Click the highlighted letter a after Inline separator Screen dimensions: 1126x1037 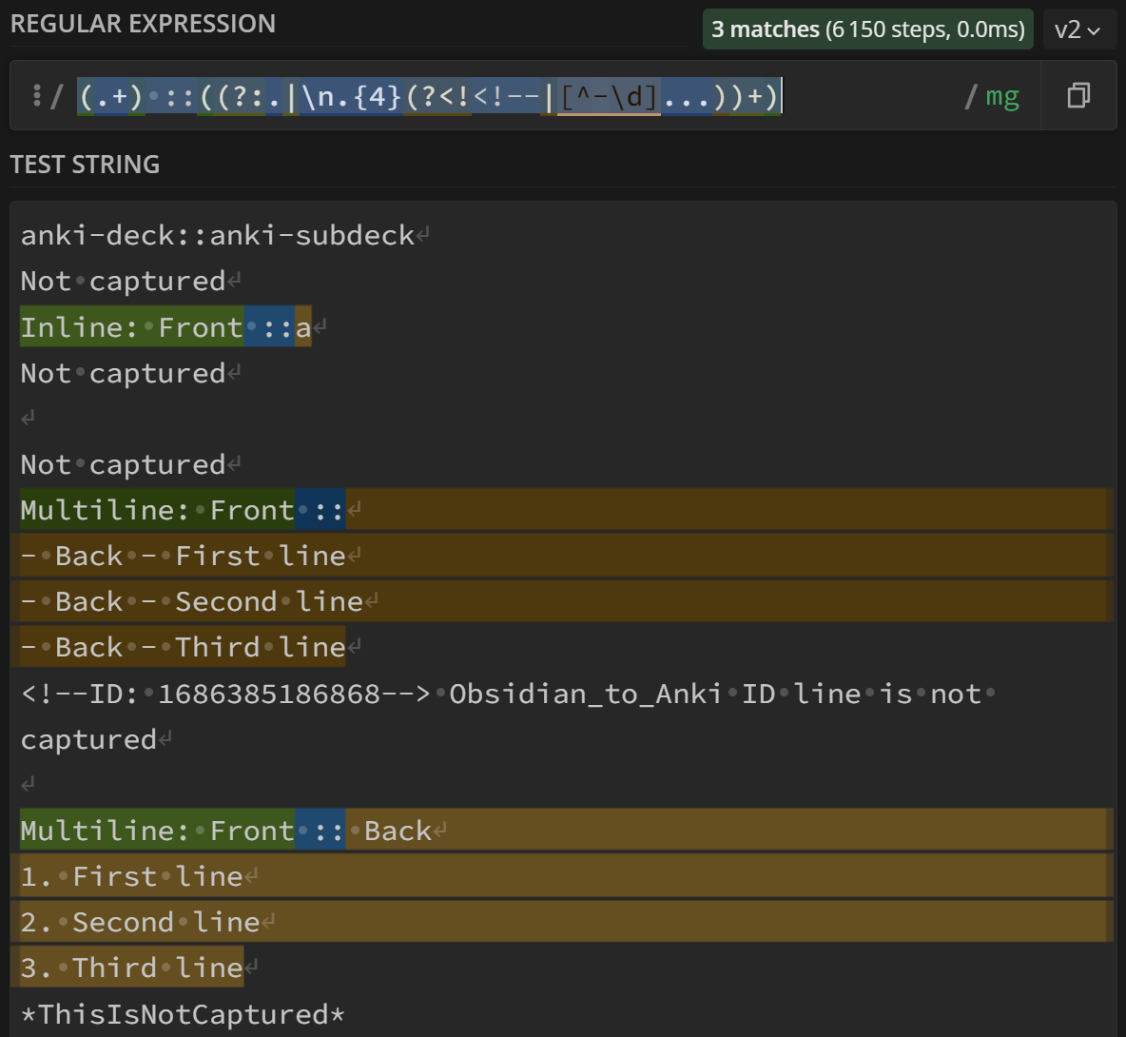[302, 327]
